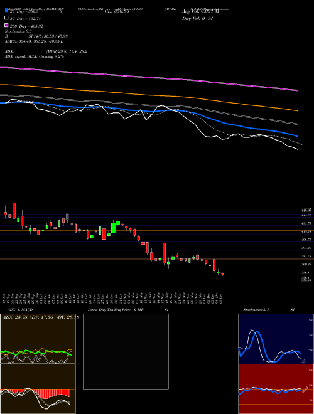Click the last small red candle on chart
314x414 pixels.
(x=222, y=275)
